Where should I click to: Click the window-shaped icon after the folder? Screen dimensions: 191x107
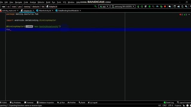(175, 7)
